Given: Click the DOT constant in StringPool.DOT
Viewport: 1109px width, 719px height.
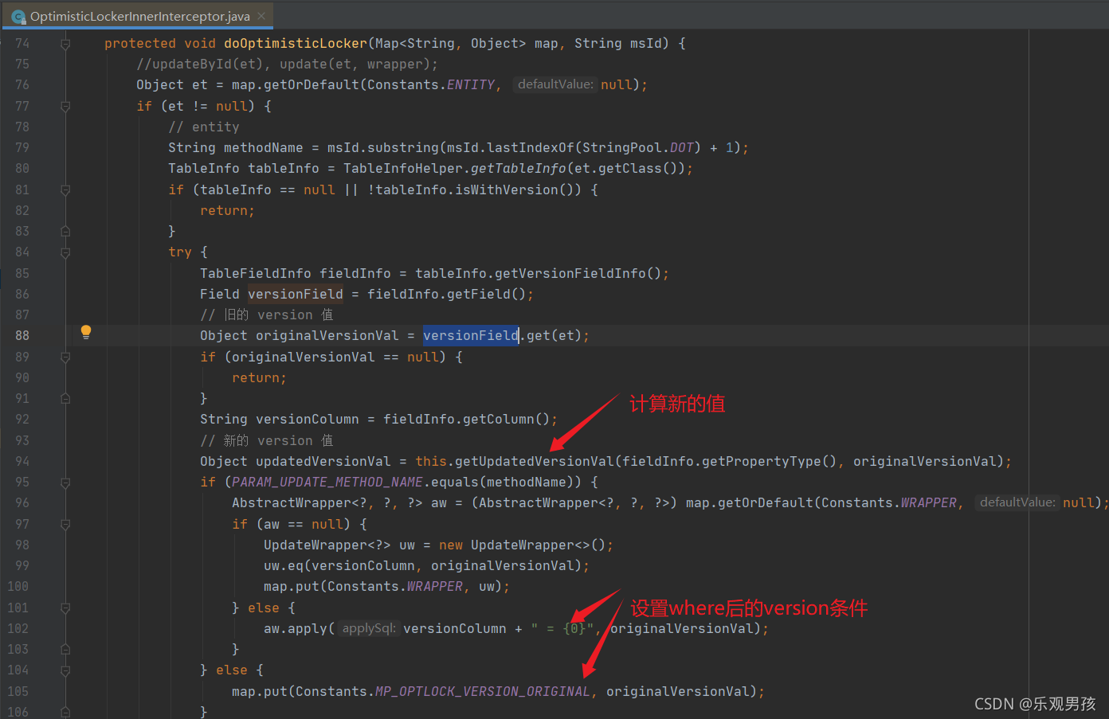Looking at the screenshot, I should coord(682,147).
